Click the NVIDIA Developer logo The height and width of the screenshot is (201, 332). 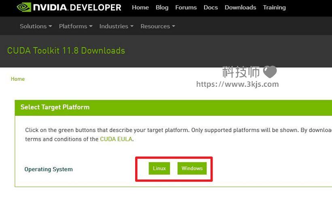[x=69, y=7]
